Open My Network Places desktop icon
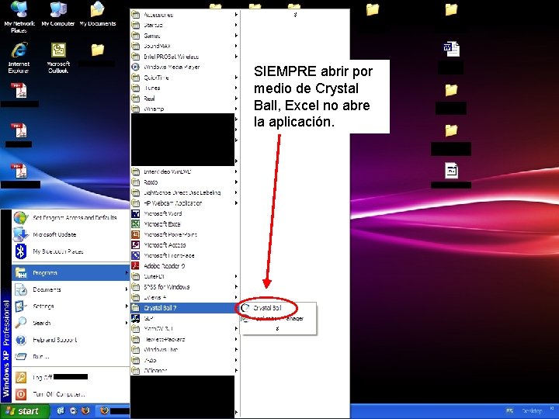The image size is (559, 419). pyautogui.click(x=19, y=17)
